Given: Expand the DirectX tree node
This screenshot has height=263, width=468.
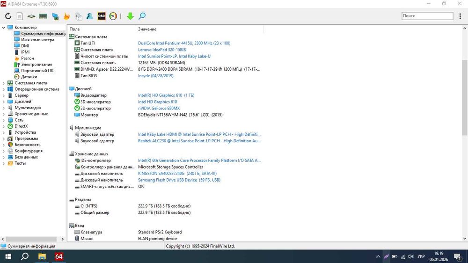Looking at the screenshot, I should [4, 126].
